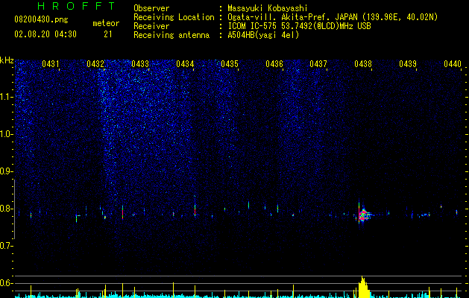Click the 0437 time marker
This screenshot has height=298, width=469.
coord(318,64)
